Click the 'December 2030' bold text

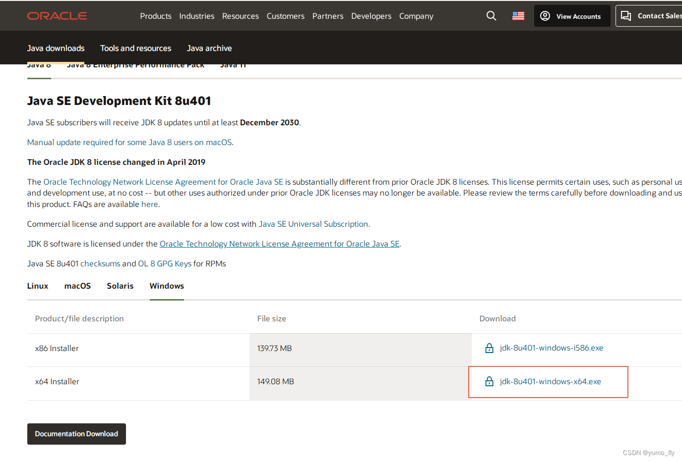pyautogui.click(x=269, y=122)
